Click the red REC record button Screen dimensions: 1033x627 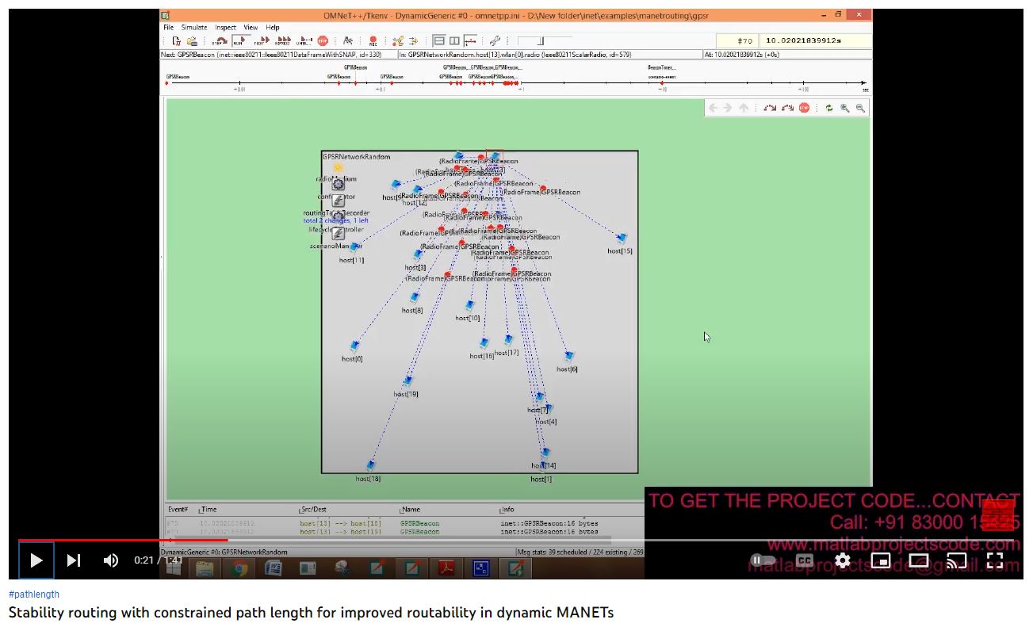373,41
